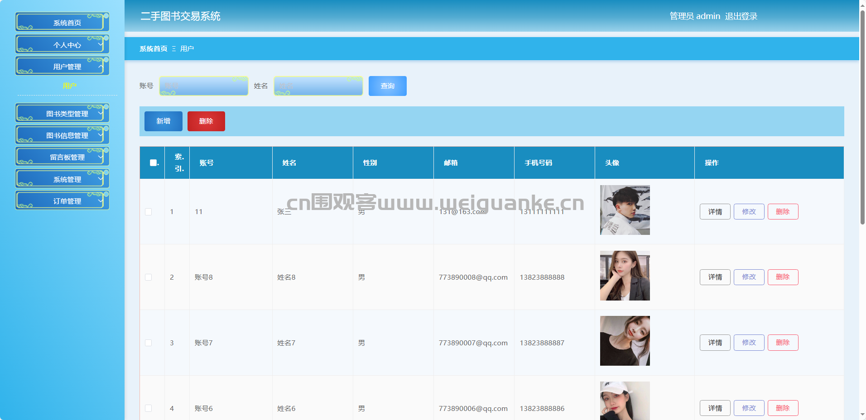Check the row checkbox for 账号8
This screenshot has height=420, width=866.
148,277
